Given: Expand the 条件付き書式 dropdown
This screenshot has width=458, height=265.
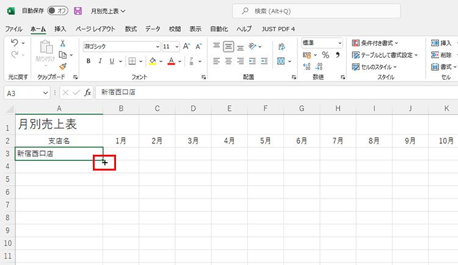Looking at the screenshot, I should [x=375, y=43].
